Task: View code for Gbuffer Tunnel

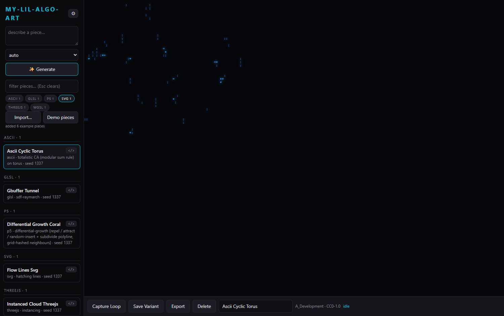Action: 71,190
